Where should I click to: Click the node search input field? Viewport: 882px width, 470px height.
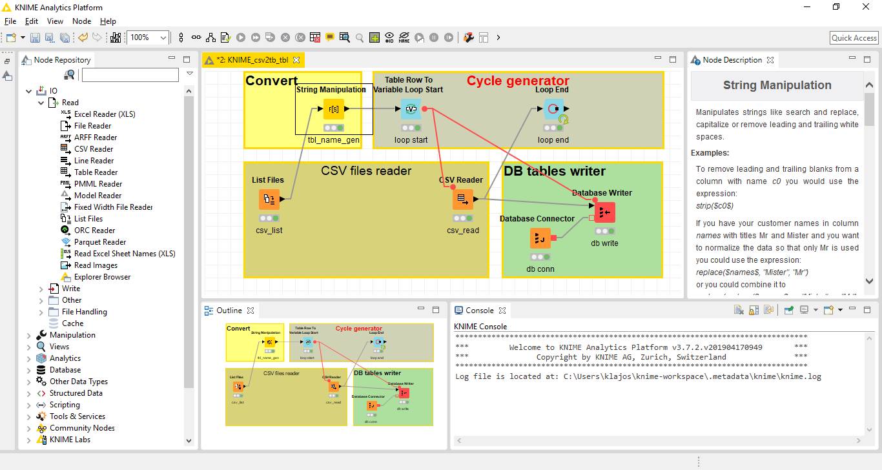[x=129, y=74]
